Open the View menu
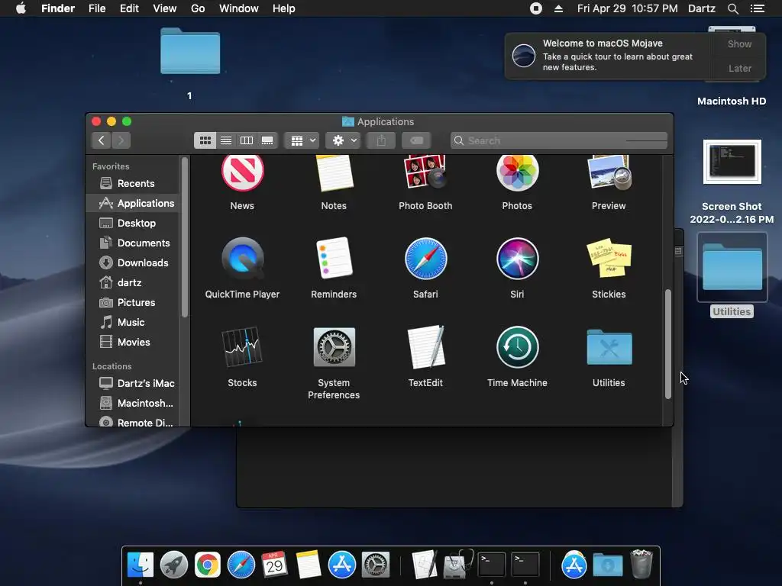 pos(165,8)
